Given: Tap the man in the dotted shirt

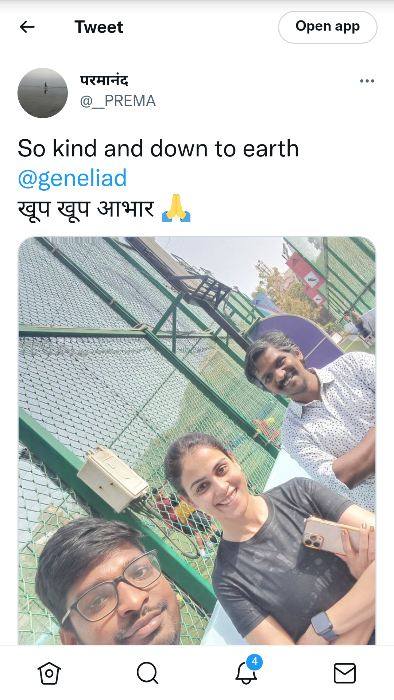Looking at the screenshot, I should tap(310, 408).
